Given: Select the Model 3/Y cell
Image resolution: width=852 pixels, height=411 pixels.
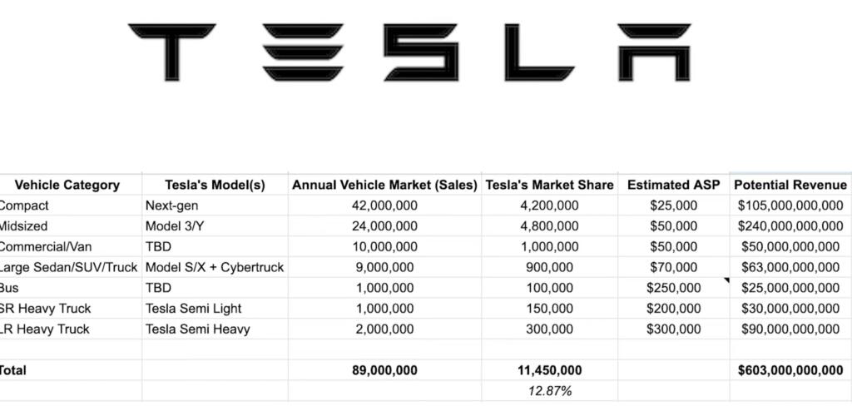Looking at the screenshot, I should pos(176,226).
